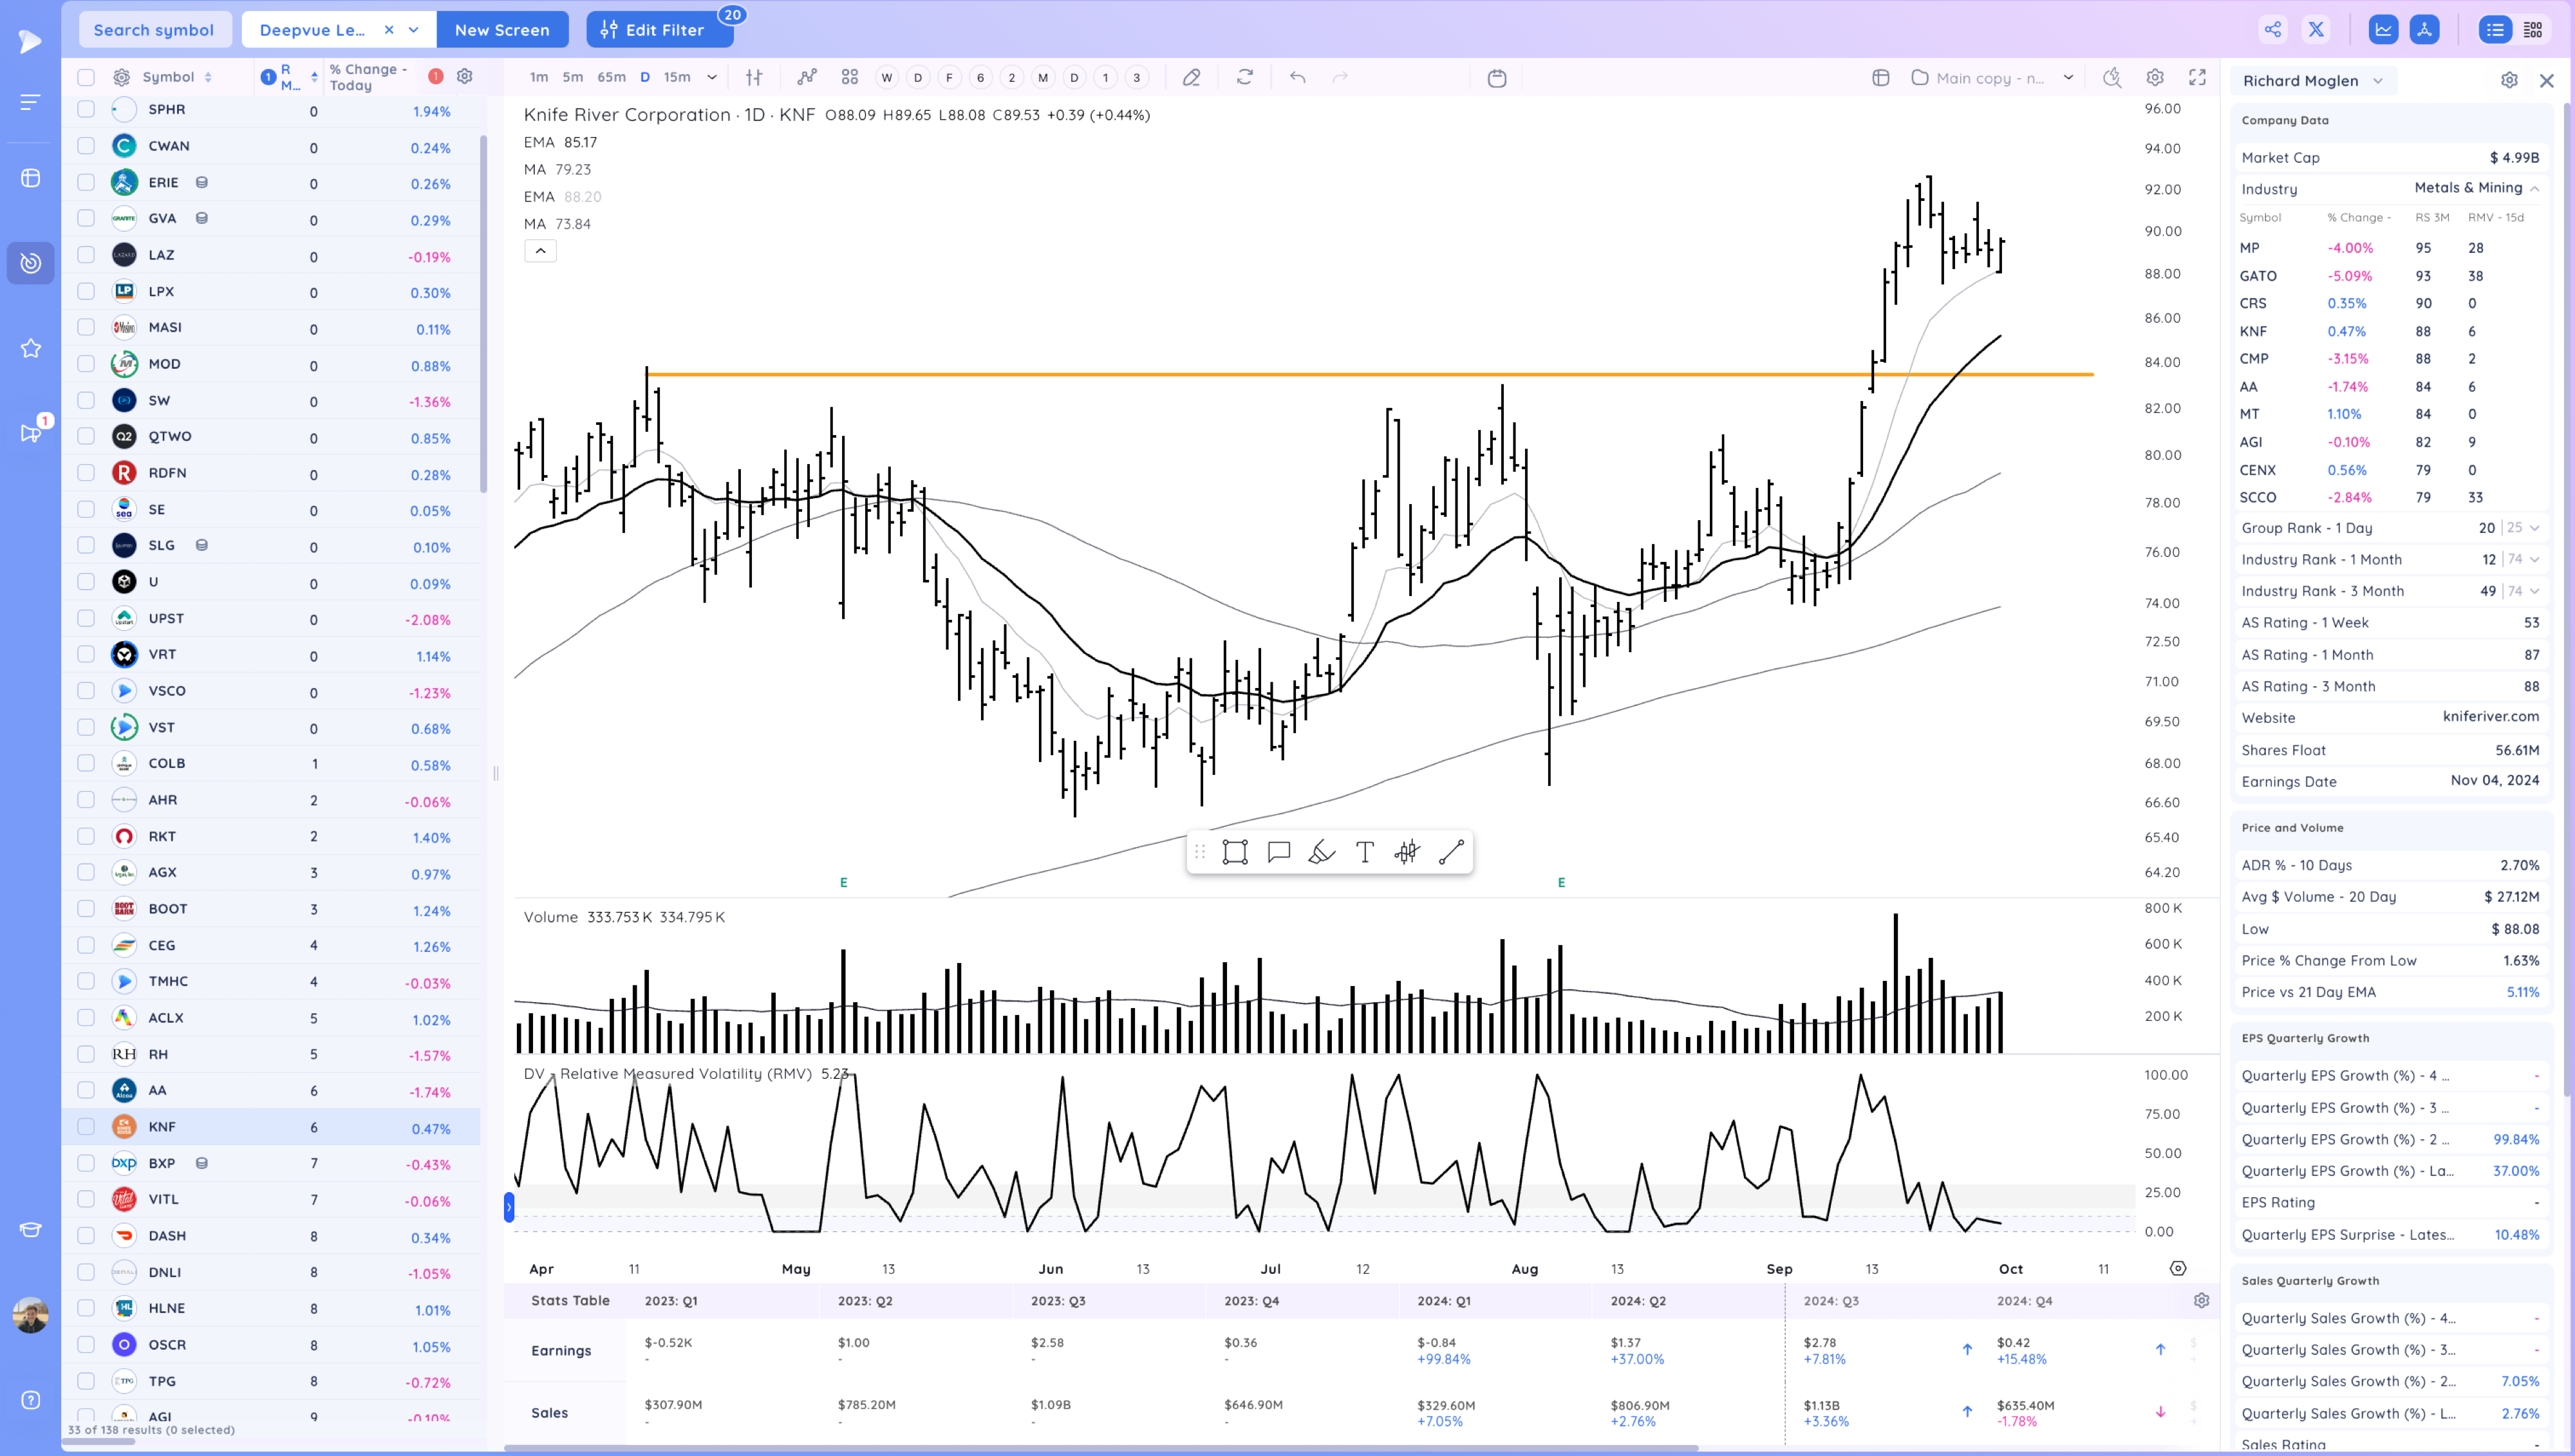2575x1456 pixels.
Task: Refresh the chart with reload icon
Action: (1245, 77)
